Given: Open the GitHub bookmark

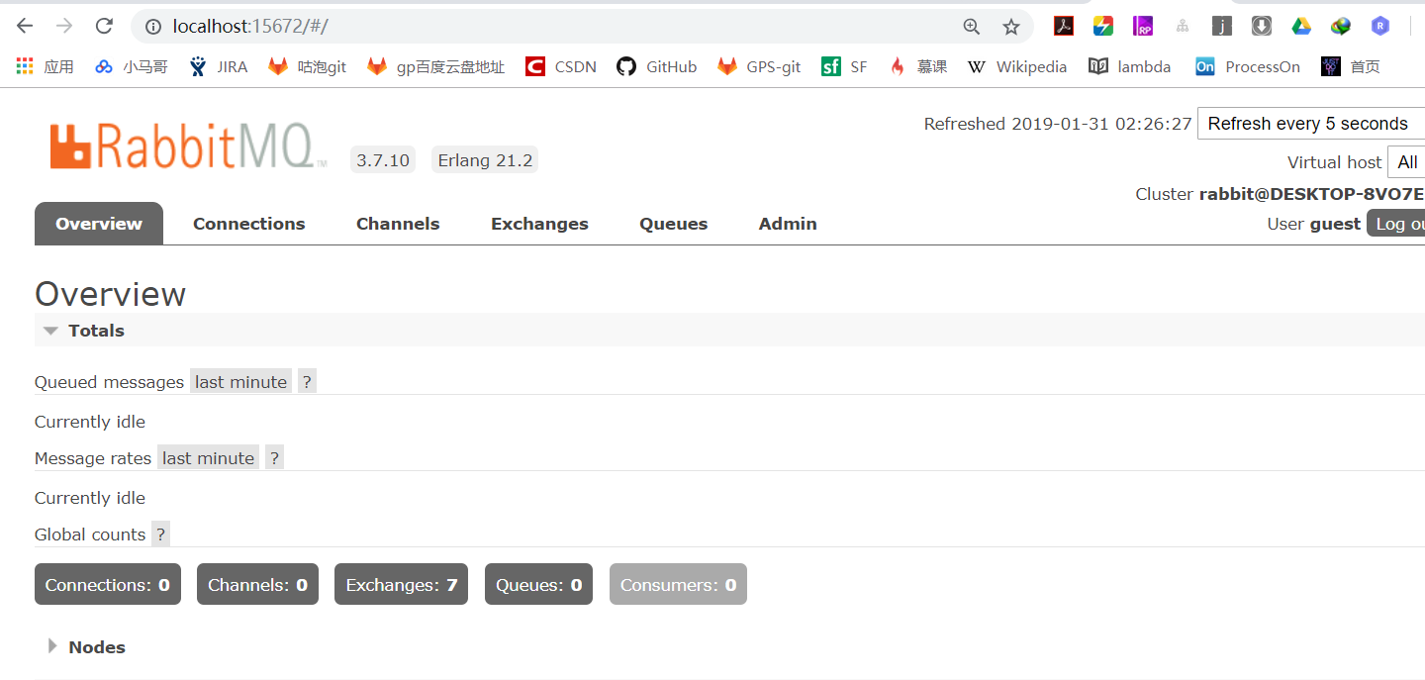Looking at the screenshot, I should pyautogui.click(x=656, y=66).
